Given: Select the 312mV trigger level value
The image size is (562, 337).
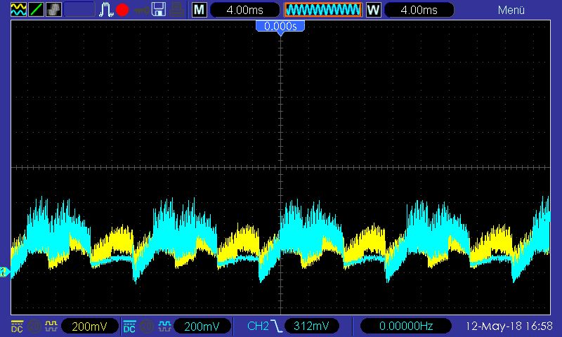Looking at the screenshot, I should click(x=311, y=326).
